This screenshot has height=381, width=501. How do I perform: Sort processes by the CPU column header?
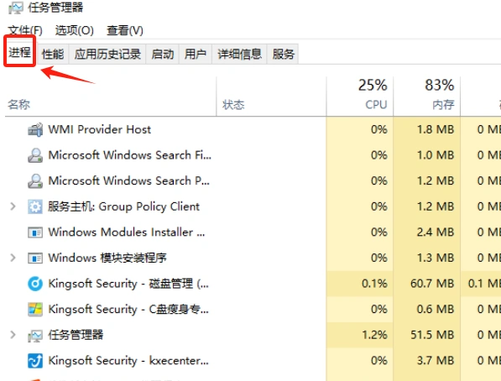click(x=360, y=96)
